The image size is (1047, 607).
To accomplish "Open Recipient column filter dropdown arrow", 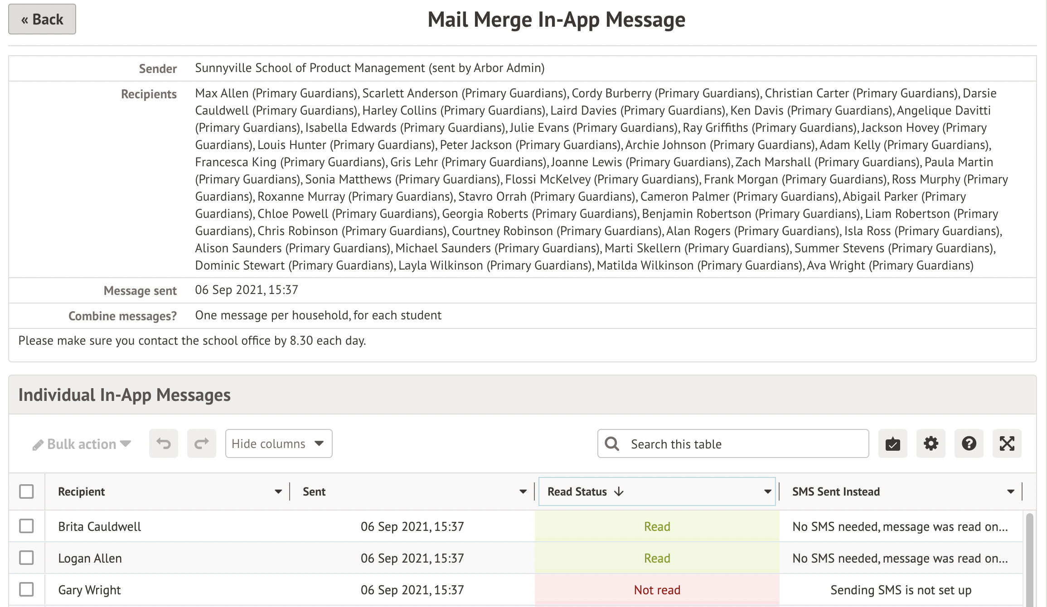I will click(278, 491).
